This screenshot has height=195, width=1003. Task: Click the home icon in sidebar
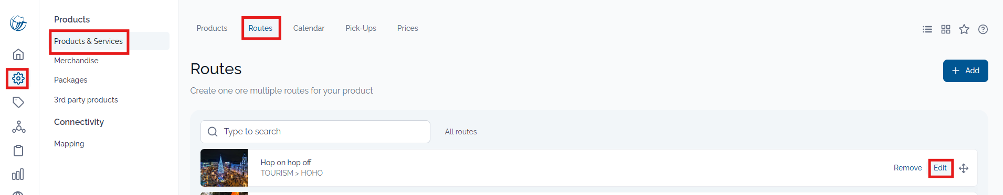(x=18, y=54)
